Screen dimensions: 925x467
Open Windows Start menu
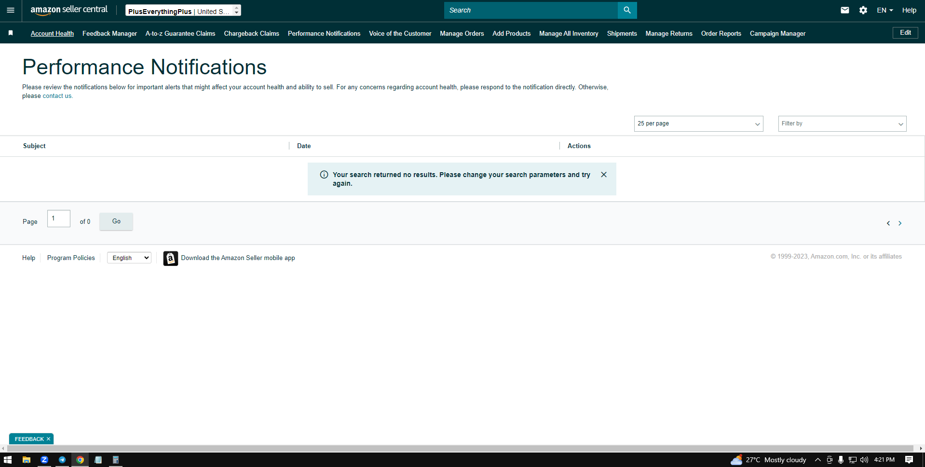[x=8, y=460]
